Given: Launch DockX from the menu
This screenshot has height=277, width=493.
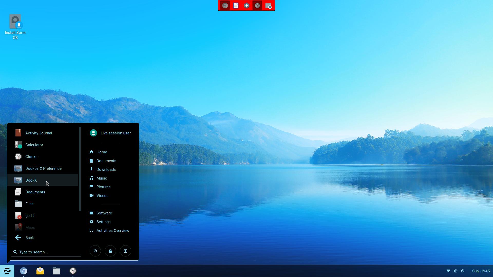Looking at the screenshot, I should click(31, 180).
